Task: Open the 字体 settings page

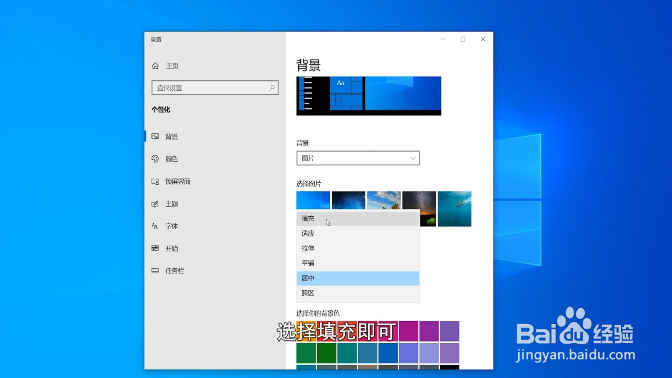Action: coord(171,226)
